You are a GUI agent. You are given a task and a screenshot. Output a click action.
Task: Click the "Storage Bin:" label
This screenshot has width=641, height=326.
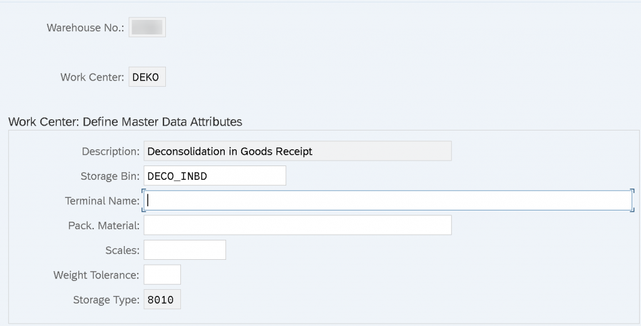pyautogui.click(x=110, y=176)
